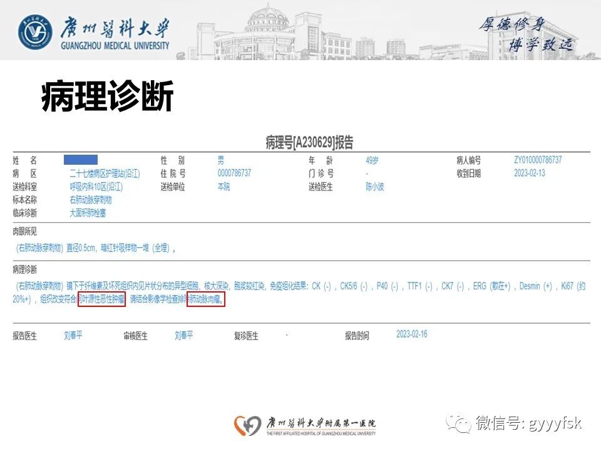
Task: Click the gender value 男
Action: coord(221,160)
